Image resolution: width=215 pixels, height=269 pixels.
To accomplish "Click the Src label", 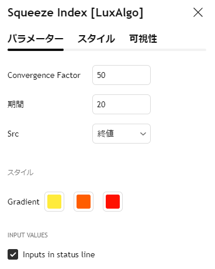I will [13, 134].
